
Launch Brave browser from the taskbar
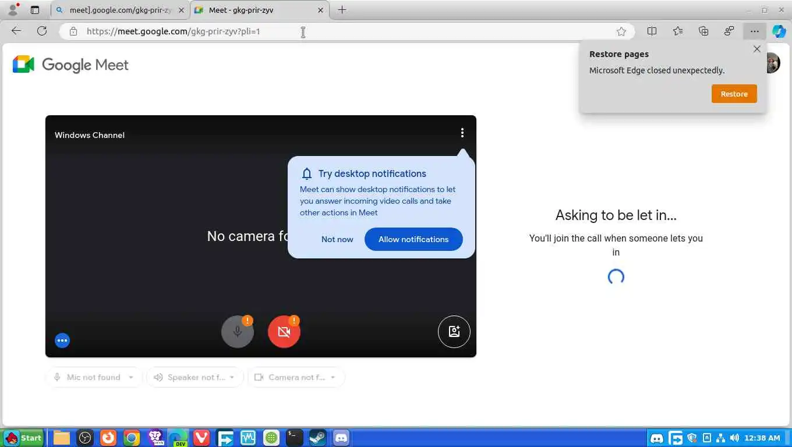[x=155, y=438]
